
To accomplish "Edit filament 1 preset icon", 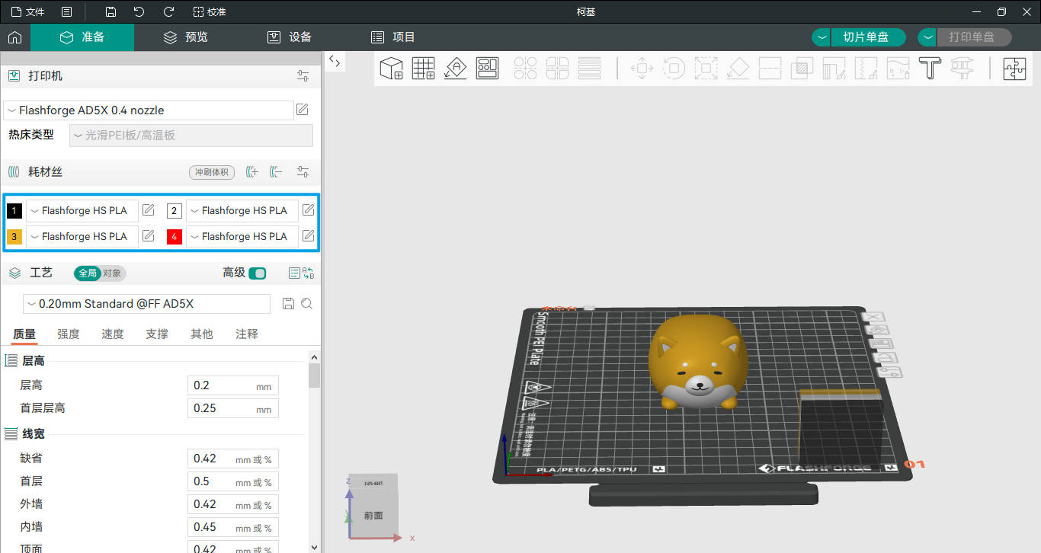I will (x=149, y=210).
